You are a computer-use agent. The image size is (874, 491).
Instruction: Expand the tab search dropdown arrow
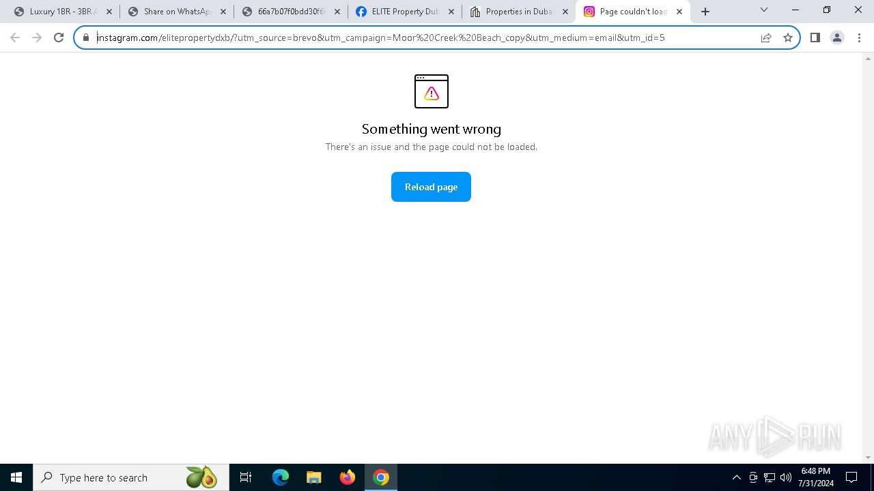(764, 10)
